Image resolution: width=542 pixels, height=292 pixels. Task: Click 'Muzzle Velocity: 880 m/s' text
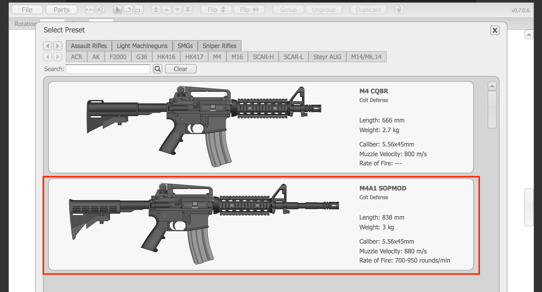point(393,251)
